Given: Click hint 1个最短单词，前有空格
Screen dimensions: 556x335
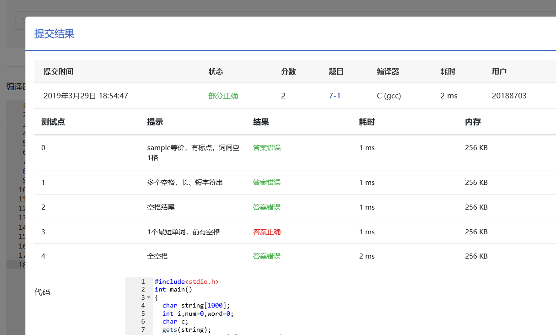Looking at the screenshot, I should coord(184,232).
